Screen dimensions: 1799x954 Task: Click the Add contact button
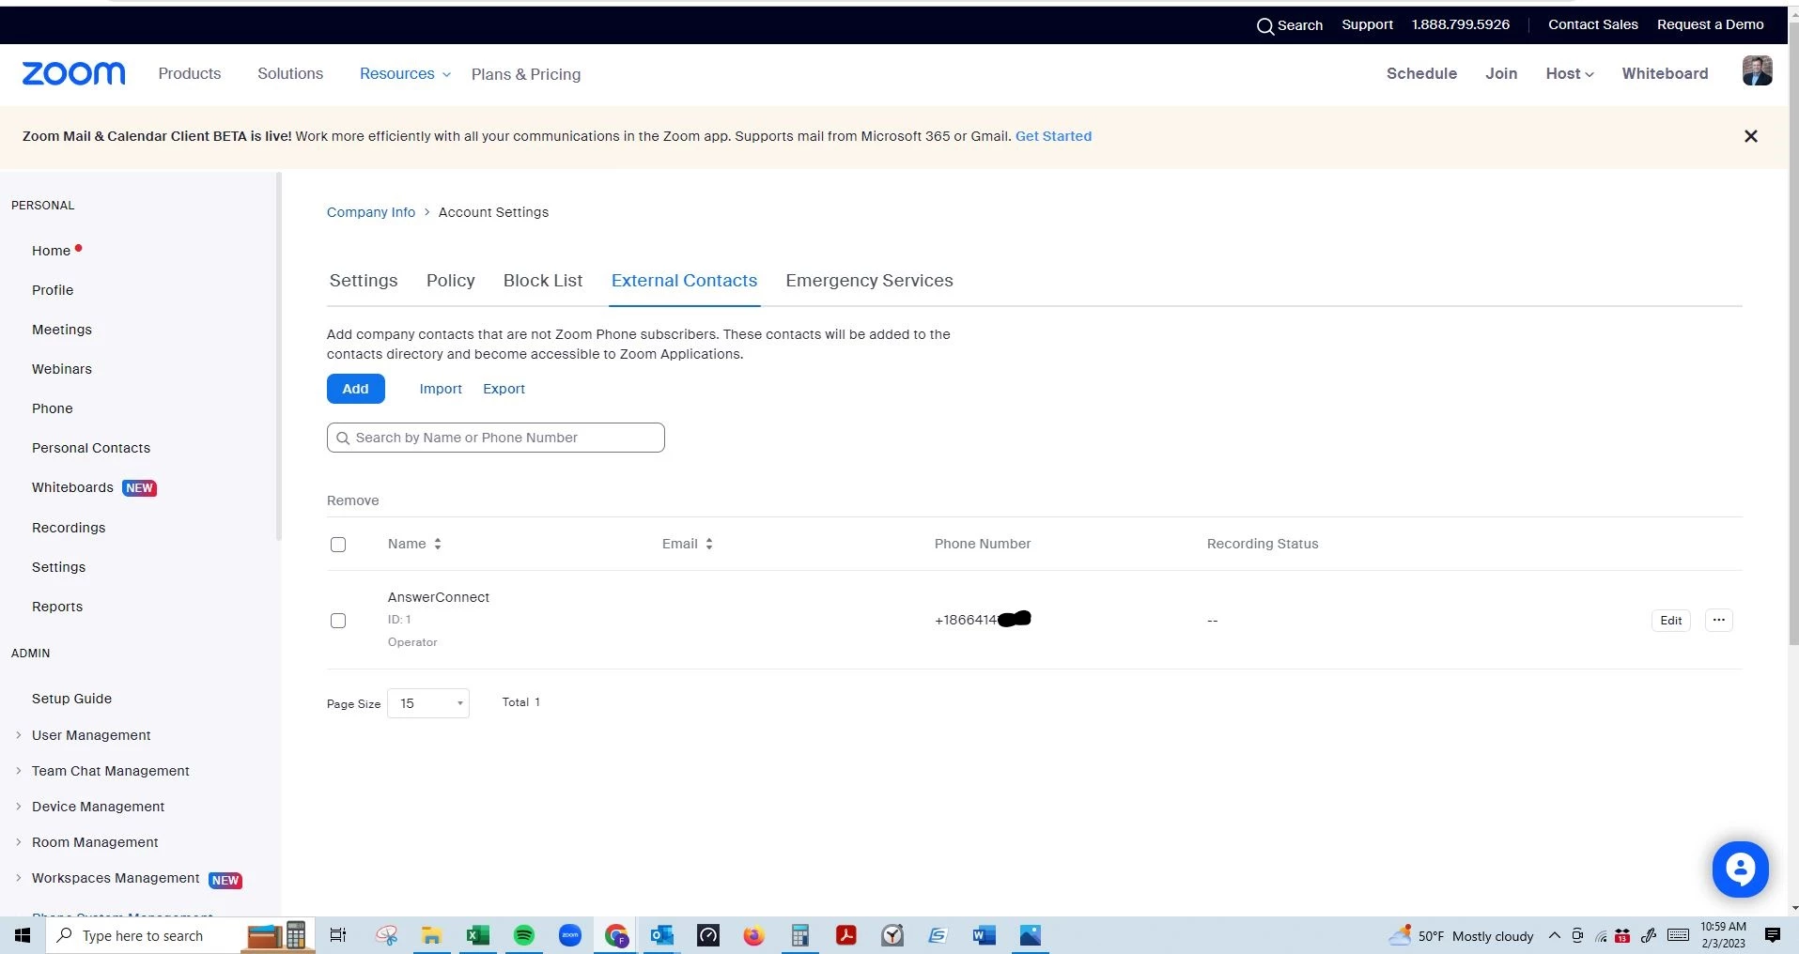(x=356, y=389)
